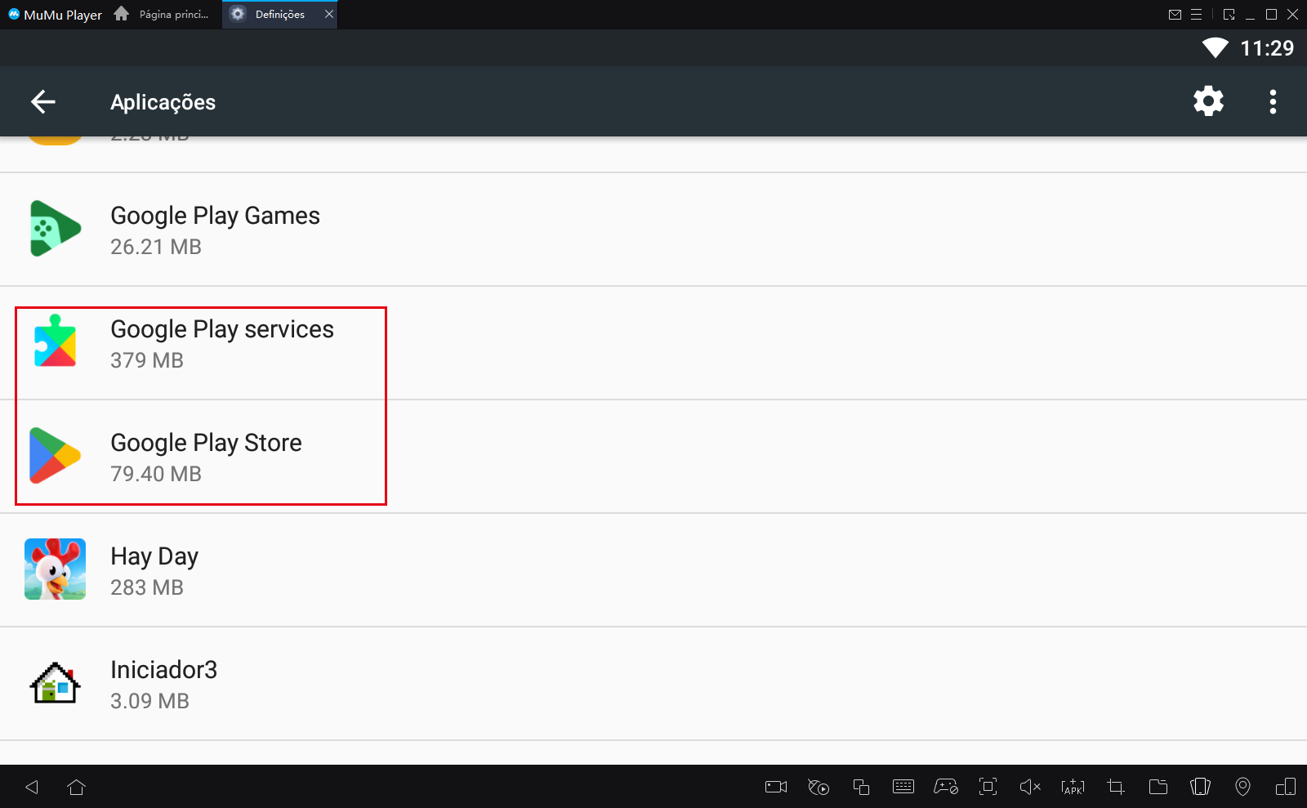The width and height of the screenshot is (1307, 808).
Task: Click the 79.40 MB size text
Action: click(156, 474)
